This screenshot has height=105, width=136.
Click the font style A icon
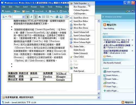(39, 17)
